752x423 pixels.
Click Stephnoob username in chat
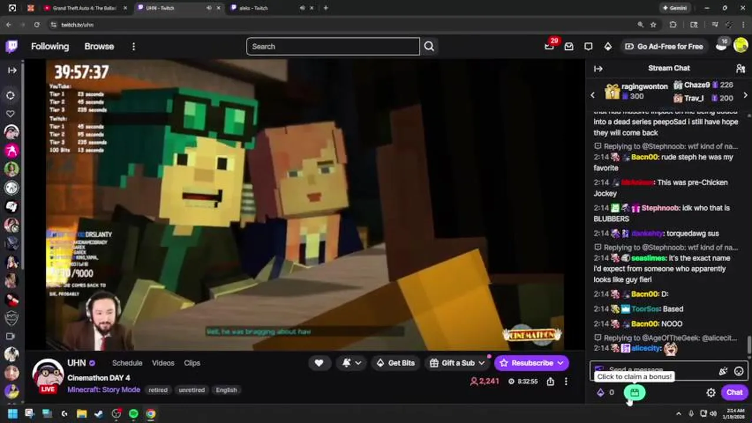(x=660, y=207)
